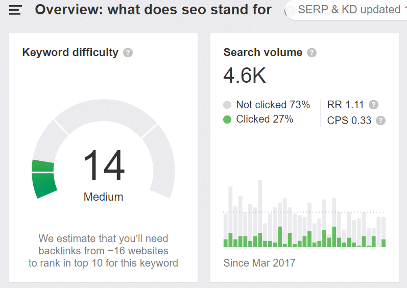
Task: Click the green gauge segment
Action: pos(43,179)
